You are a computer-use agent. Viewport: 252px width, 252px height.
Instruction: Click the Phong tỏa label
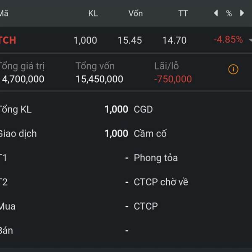pos(155,158)
